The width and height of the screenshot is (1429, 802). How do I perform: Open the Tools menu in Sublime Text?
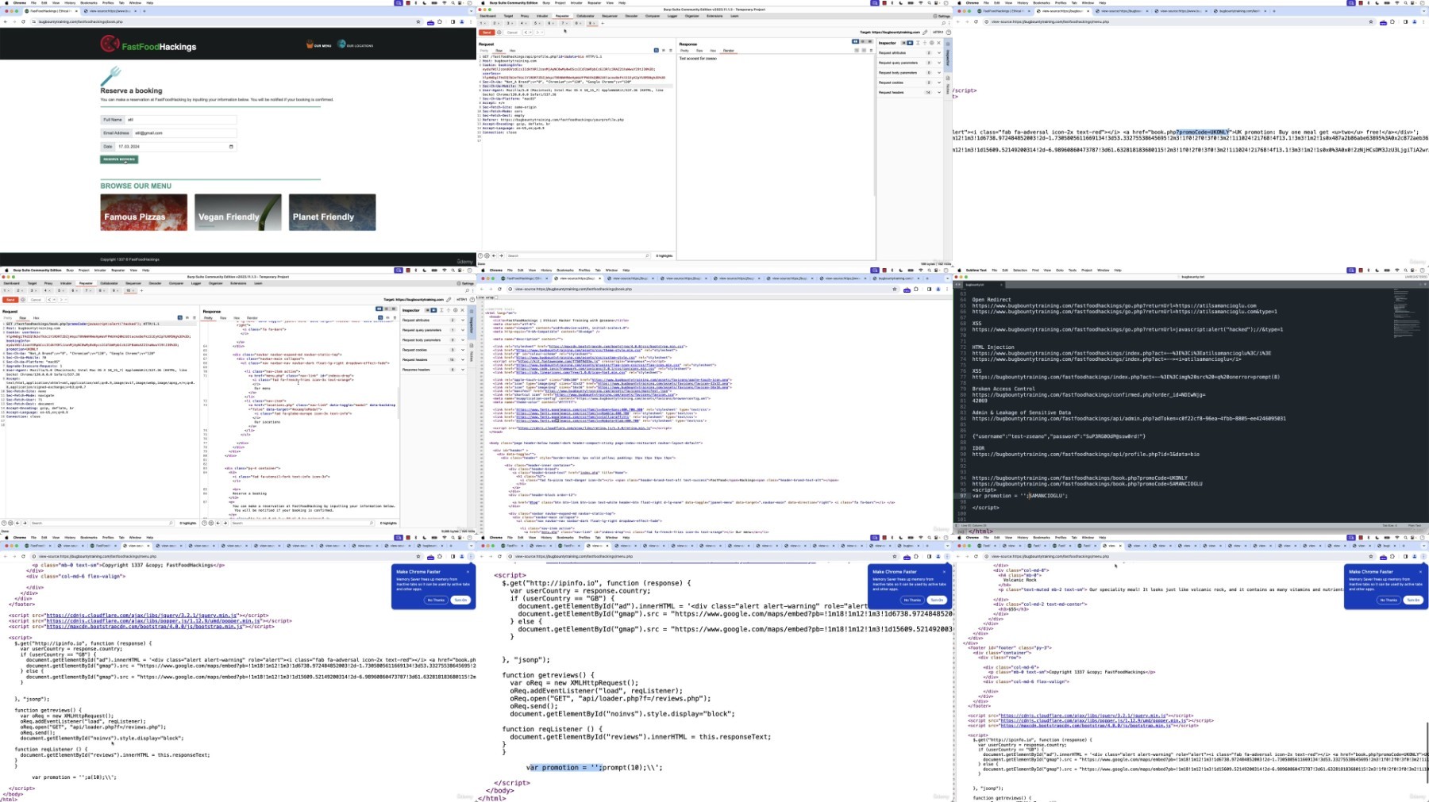click(1072, 270)
